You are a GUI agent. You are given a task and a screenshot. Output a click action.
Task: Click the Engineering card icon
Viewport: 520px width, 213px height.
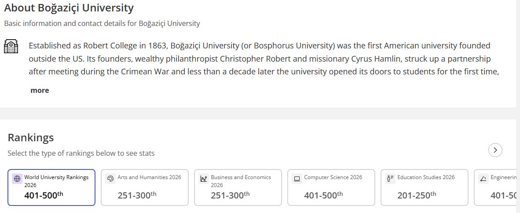[483, 179]
